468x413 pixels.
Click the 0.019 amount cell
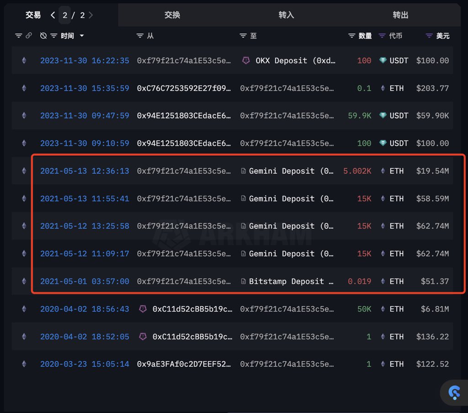tap(359, 281)
